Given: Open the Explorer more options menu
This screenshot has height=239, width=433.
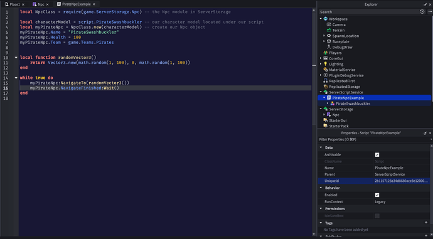Looking at the screenshot, I should click(x=430, y=11).
